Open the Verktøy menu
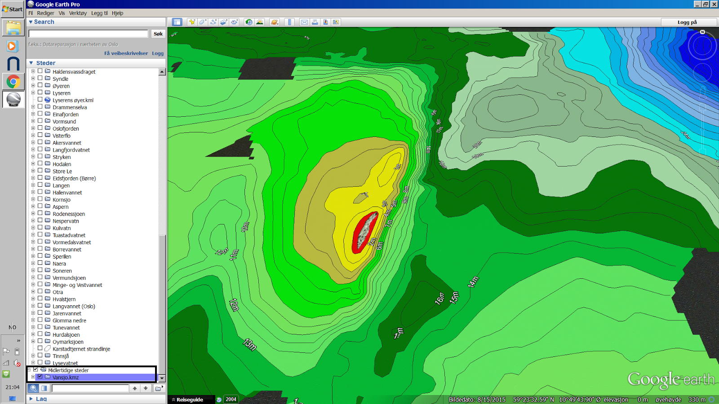This screenshot has height=404, width=719. pos(78,13)
